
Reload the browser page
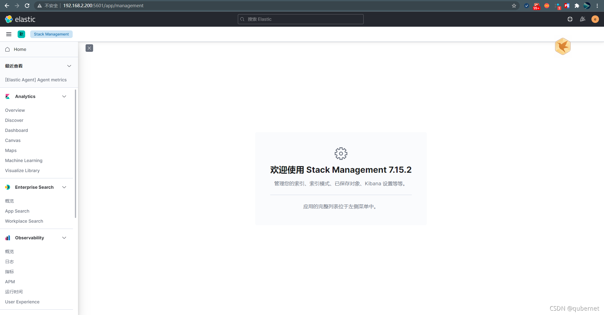27,6
